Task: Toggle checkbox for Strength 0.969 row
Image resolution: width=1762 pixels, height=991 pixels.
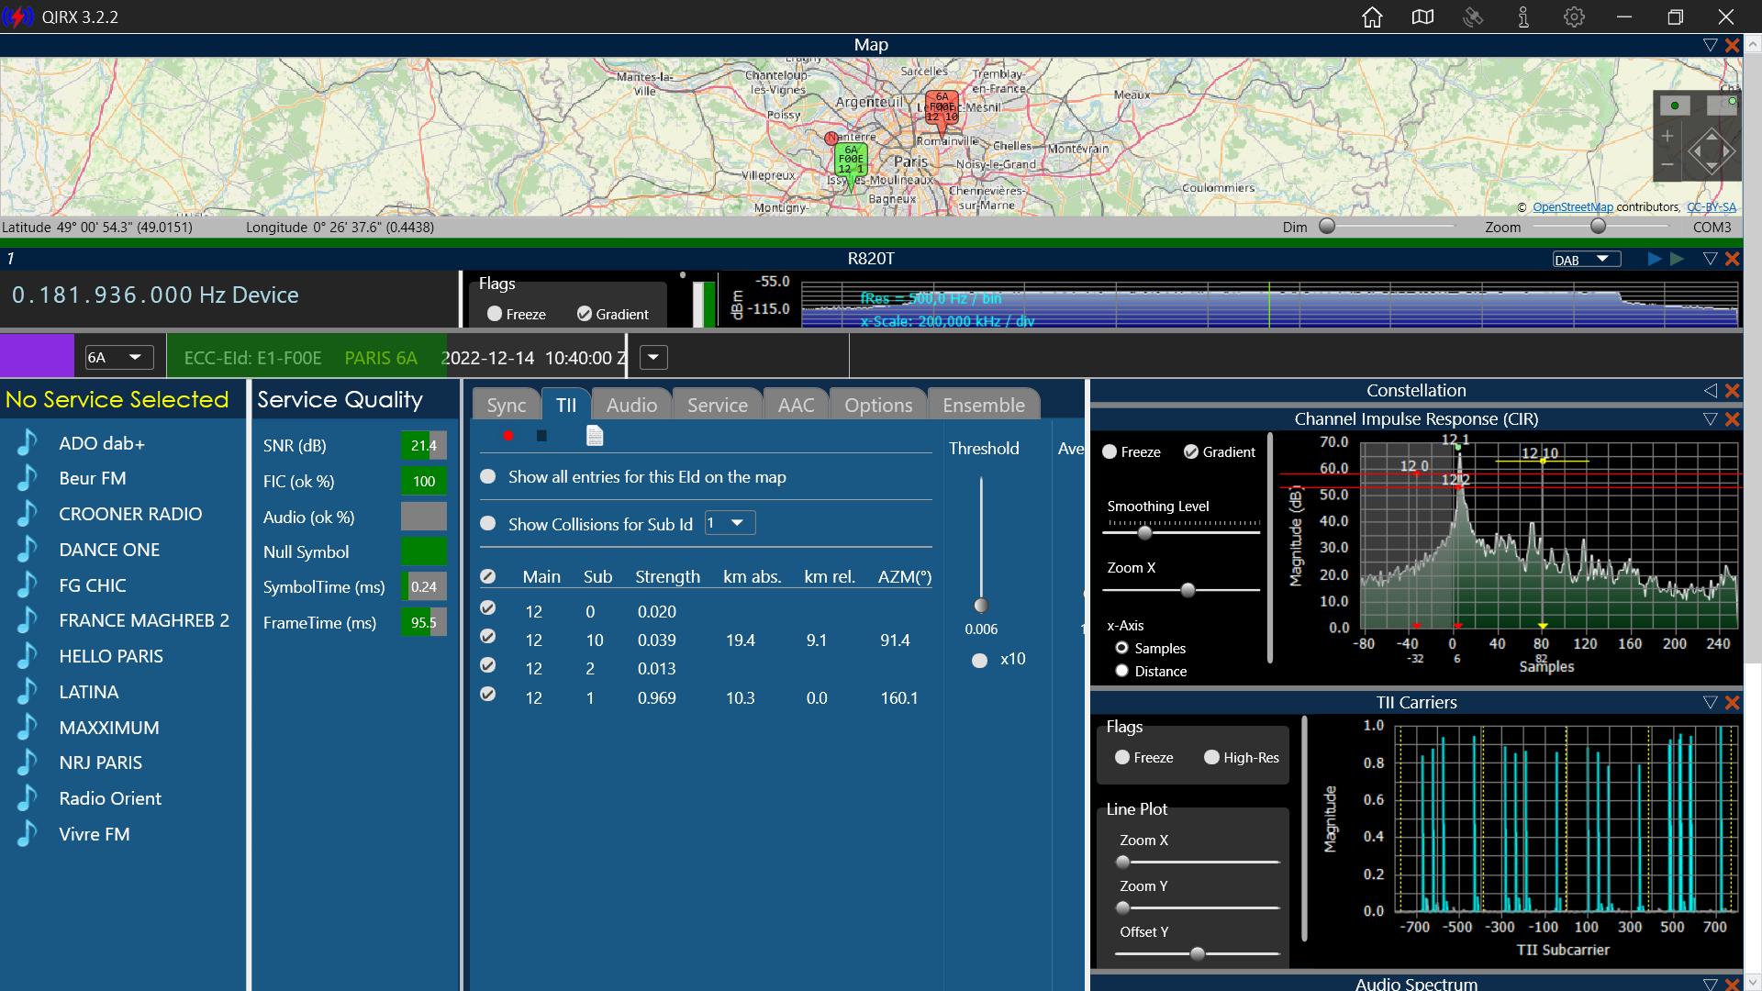Action: point(488,695)
